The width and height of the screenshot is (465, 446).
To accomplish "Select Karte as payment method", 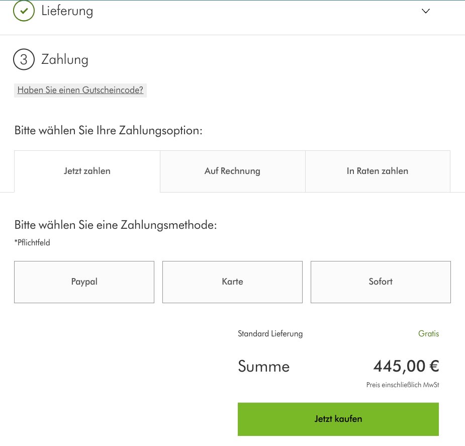I will point(232,282).
